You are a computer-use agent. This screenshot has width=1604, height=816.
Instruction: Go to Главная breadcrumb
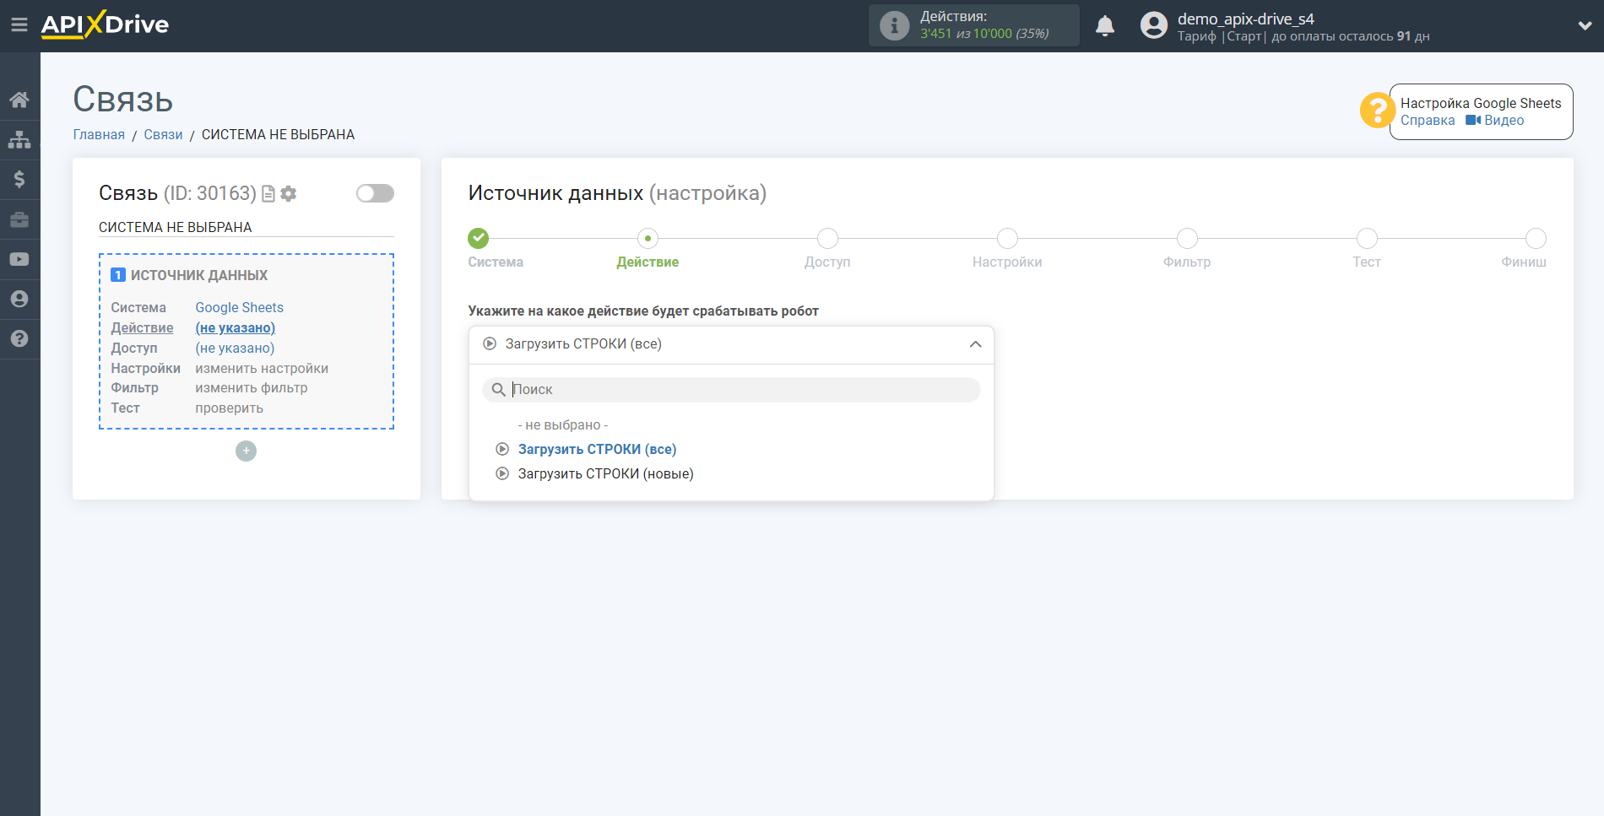tap(99, 134)
